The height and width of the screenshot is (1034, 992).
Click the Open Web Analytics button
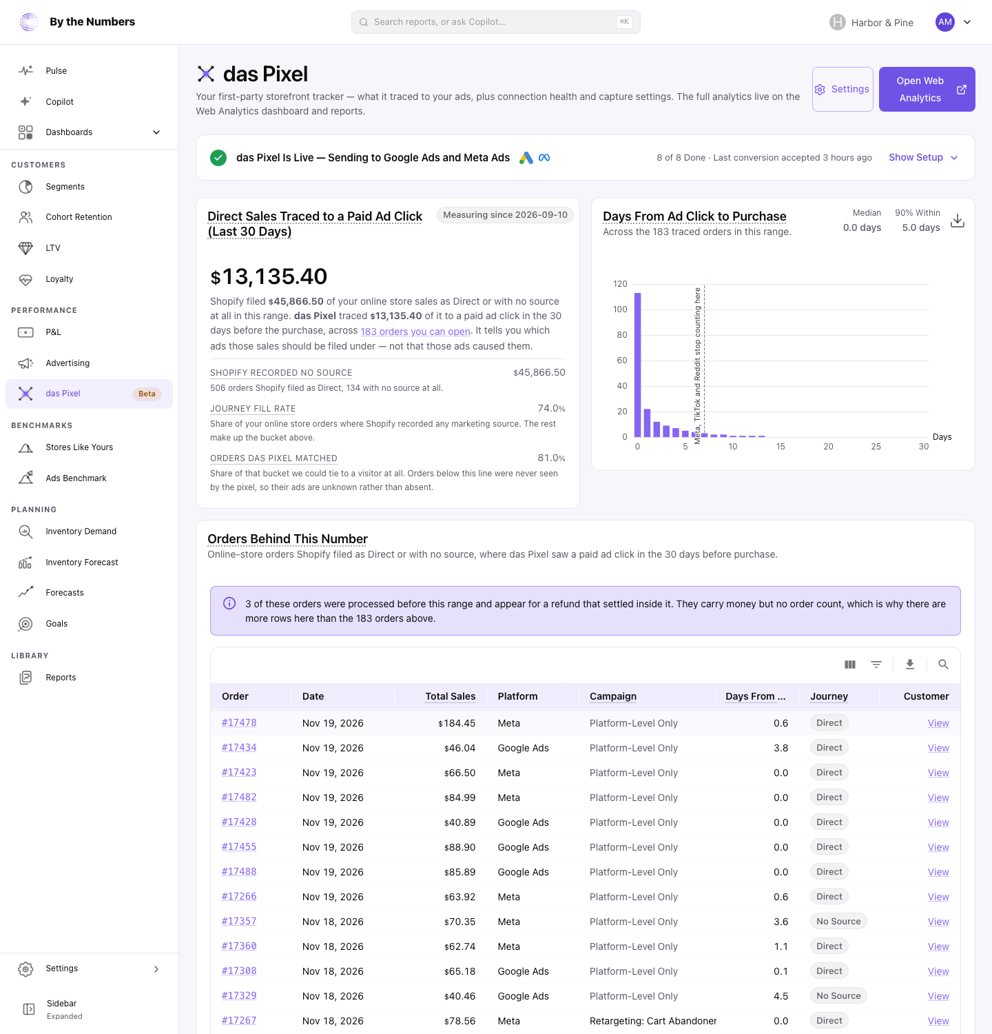click(x=927, y=89)
